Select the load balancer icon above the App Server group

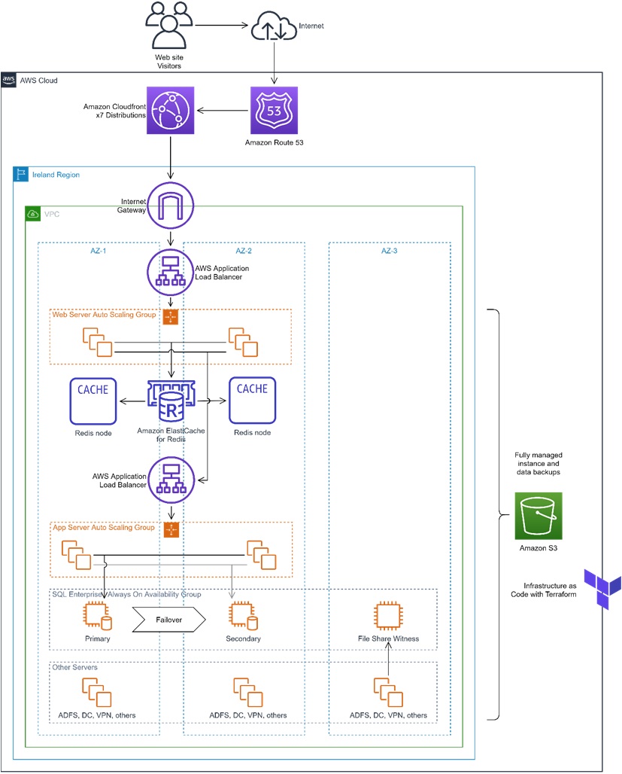tap(171, 480)
